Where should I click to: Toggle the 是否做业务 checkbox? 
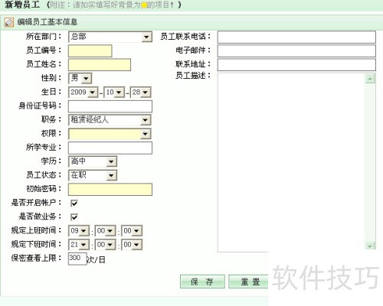[x=74, y=217]
